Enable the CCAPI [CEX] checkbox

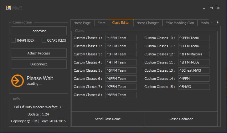pyautogui.click(x=44, y=40)
